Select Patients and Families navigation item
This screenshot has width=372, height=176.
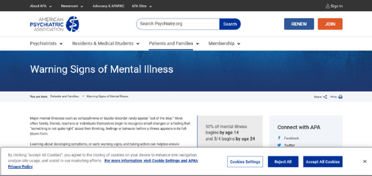[171, 44]
